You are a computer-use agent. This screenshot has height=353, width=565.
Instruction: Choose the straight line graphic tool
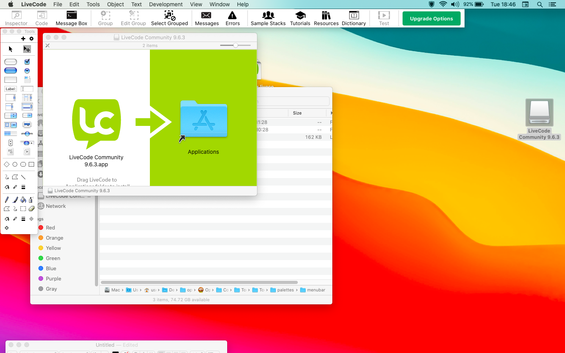23,177
